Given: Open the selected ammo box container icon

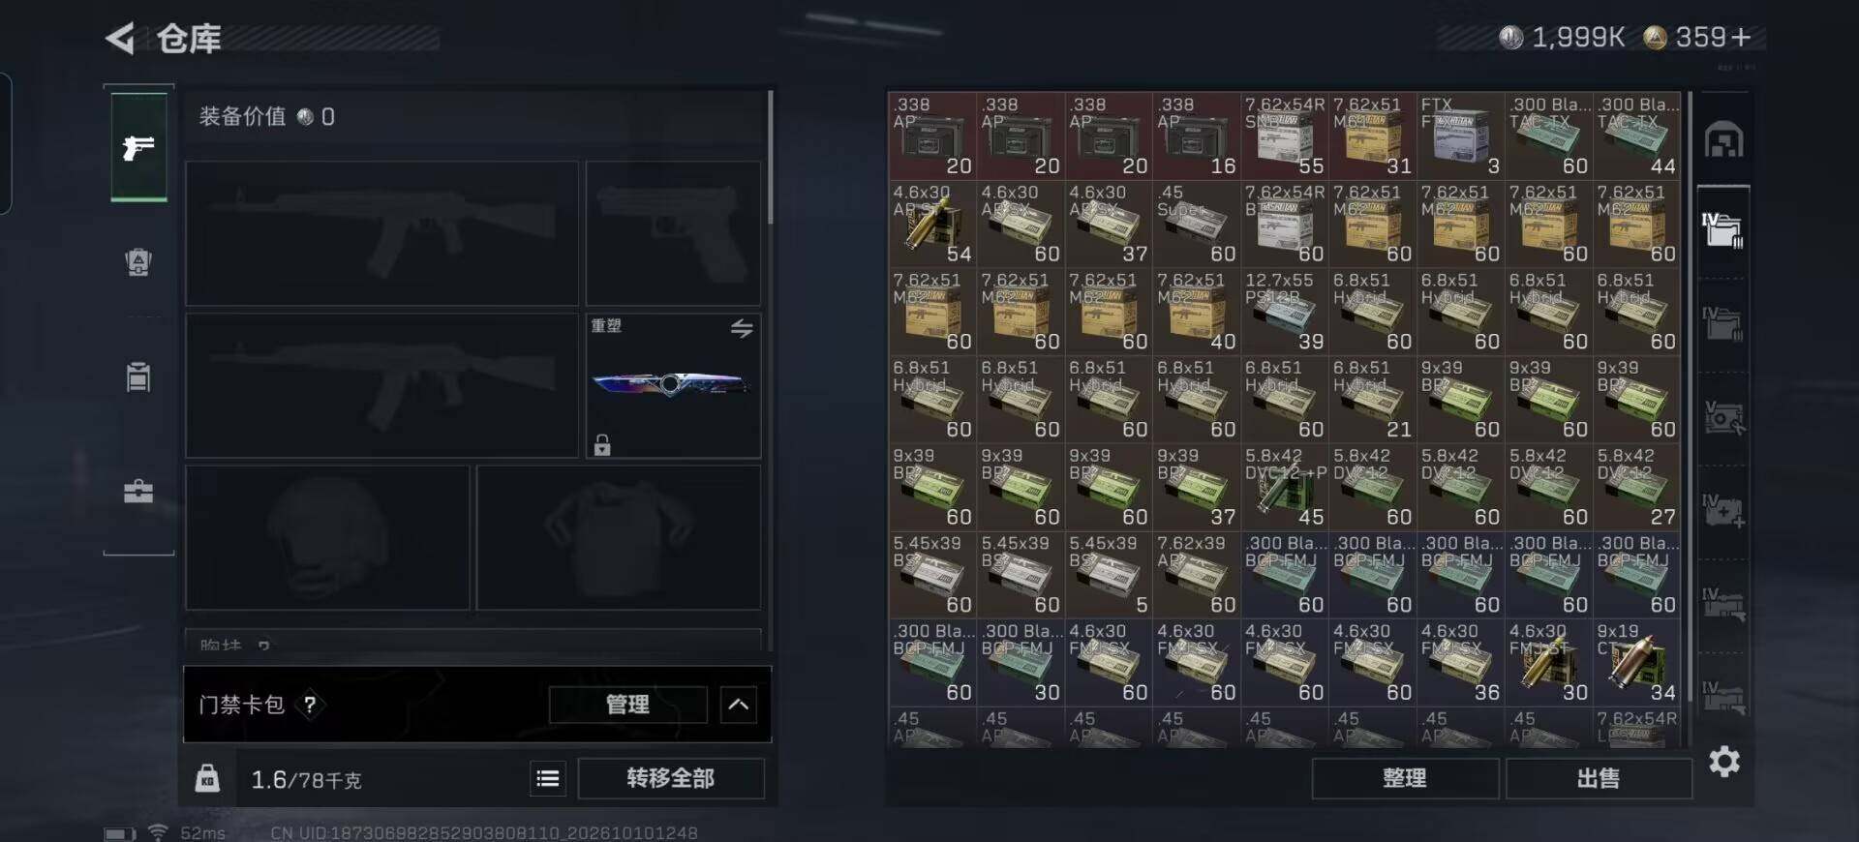Looking at the screenshot, I should point(1723,230).
